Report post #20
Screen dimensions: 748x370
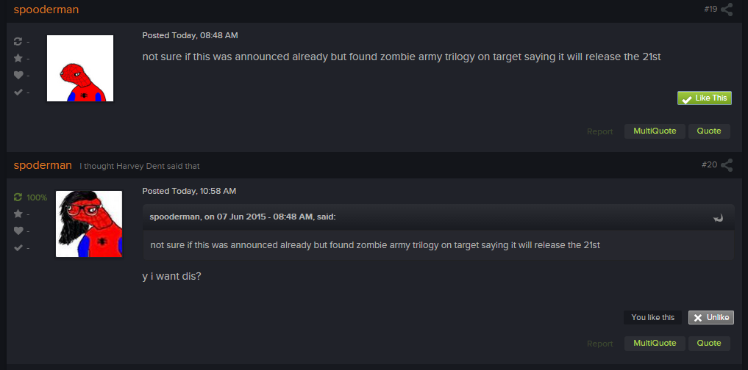[599, 344]
